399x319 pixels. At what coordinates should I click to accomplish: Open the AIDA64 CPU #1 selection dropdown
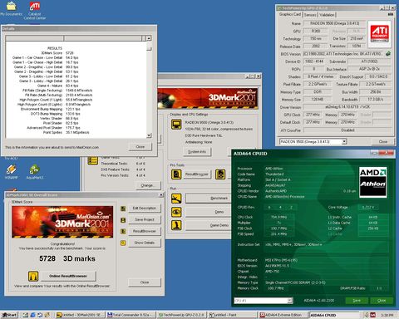[289, 301]
